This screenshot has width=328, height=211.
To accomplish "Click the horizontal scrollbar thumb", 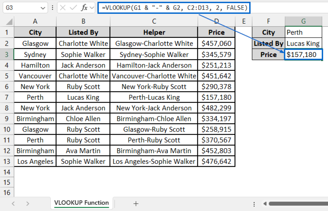I will point(299,203).
